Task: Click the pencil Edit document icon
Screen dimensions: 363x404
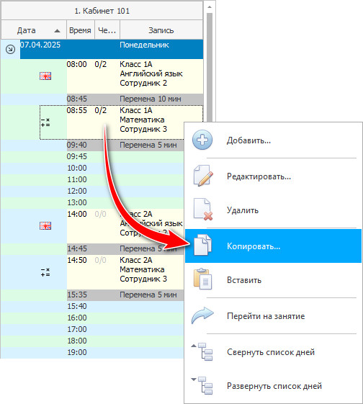Action: (203, 176)
